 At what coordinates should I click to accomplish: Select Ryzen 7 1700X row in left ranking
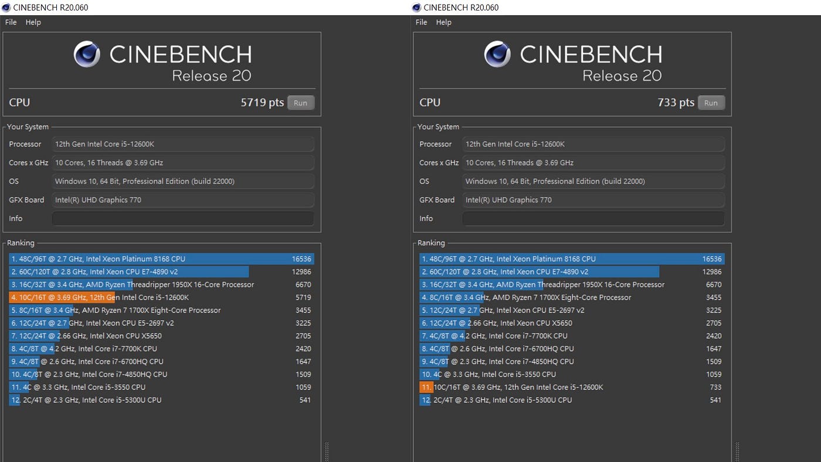(161, 310)
